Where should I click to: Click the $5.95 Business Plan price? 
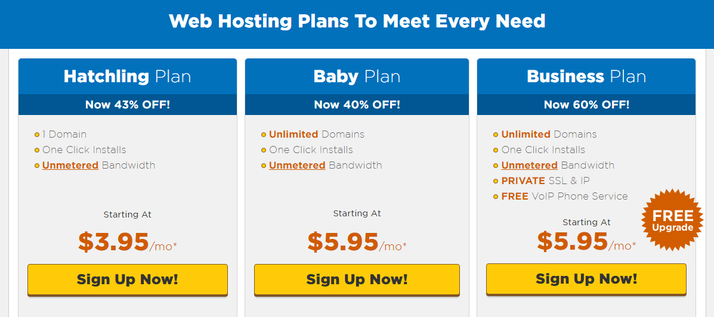573,241
